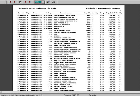Close the print preview with door icon
The image size is (140, 96).
click(48, 2)
